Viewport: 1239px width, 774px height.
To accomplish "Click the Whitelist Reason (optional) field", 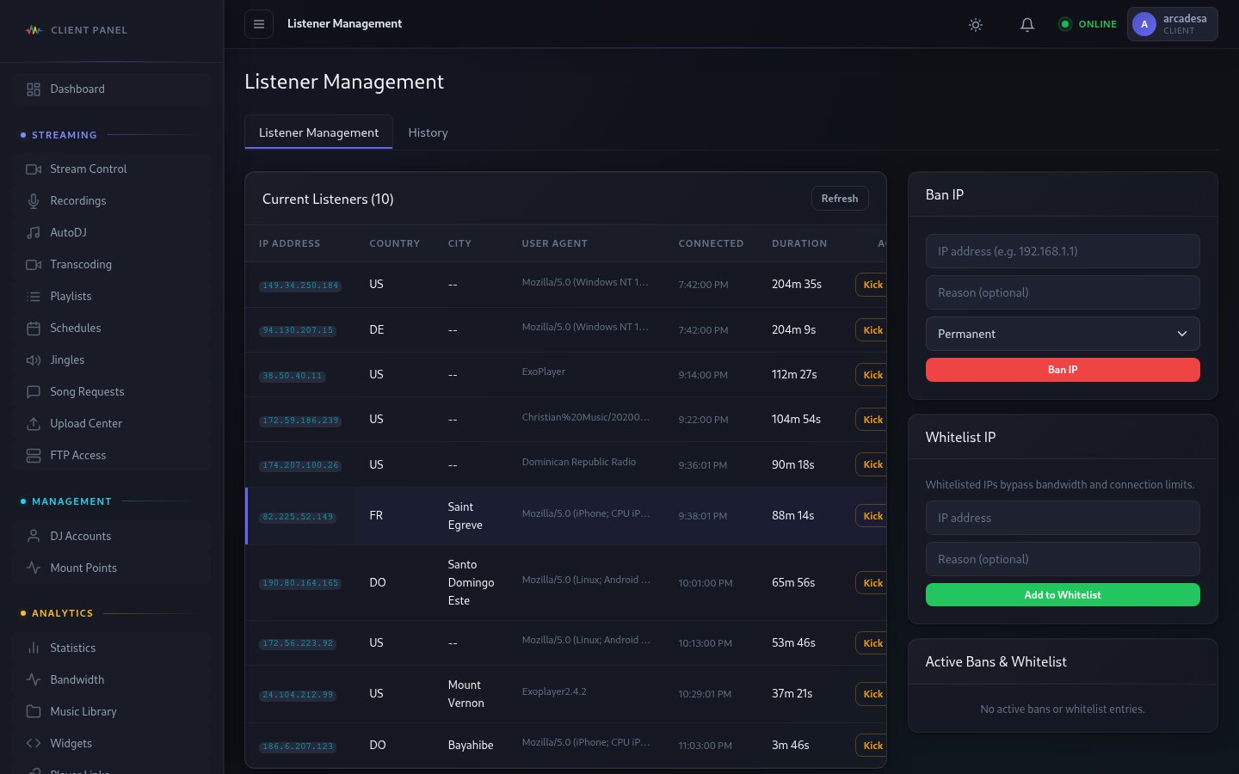I will point(1062,559).
